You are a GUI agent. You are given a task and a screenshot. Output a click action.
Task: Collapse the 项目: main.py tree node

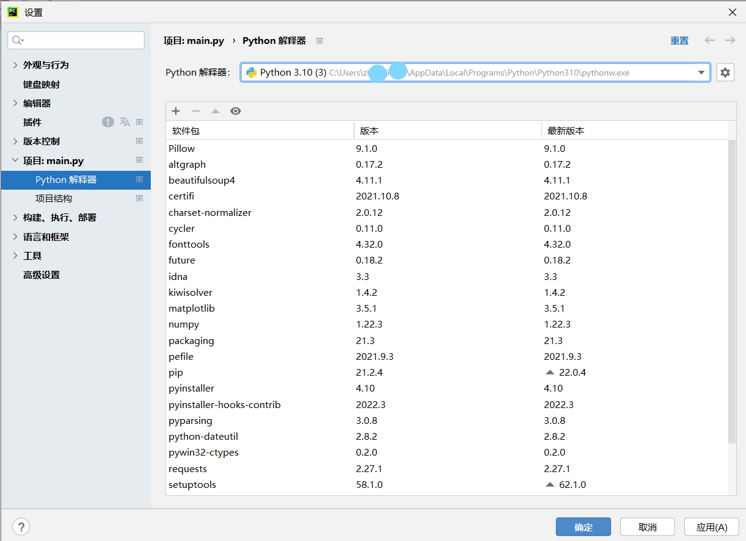pos(15,160)
